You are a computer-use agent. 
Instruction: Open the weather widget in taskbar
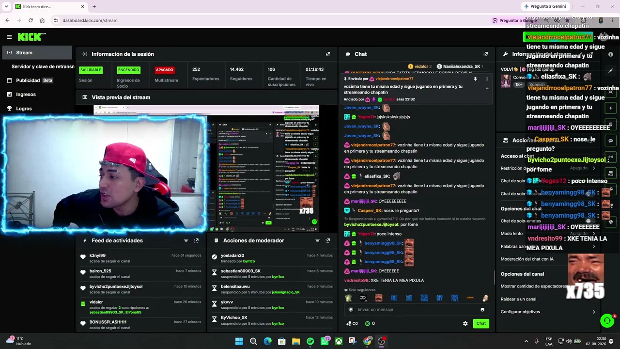click(18, 341)
